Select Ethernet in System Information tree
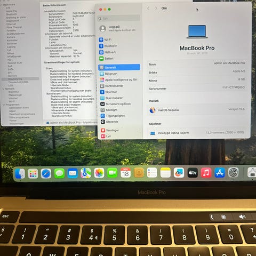Screen dimensions: 256x256 tap(11, 24)
